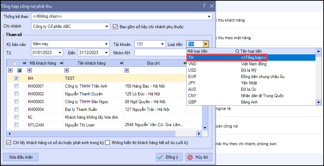Click search icon beside Tên loại tiền
The width and height of the screenshot is (324, 166).
(x=238, y=51)
